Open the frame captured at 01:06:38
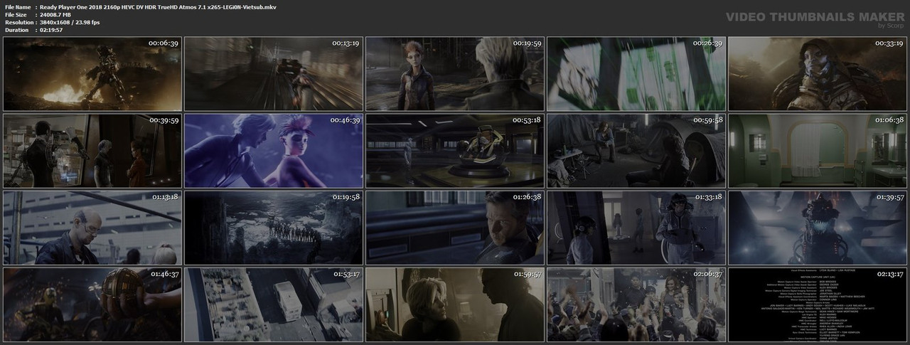The height and width of the screenshot is (345, 910). point(818,150)
